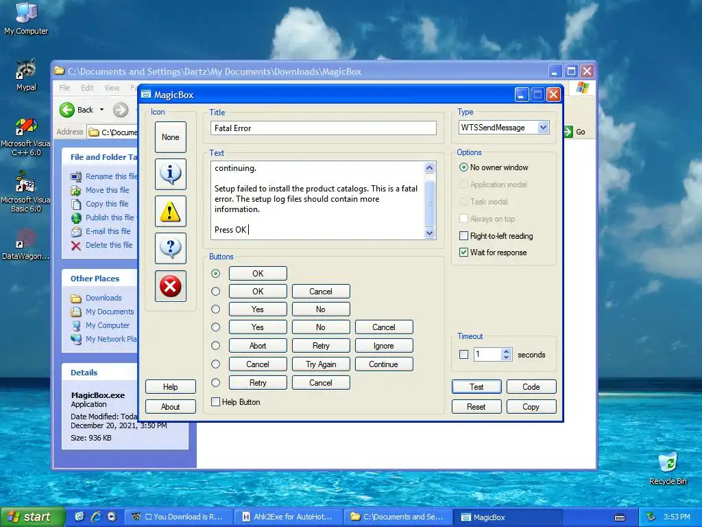This screenshot has width=702, height=527.
Task: Select the Retry / Cancel button set
Action: 216,383
